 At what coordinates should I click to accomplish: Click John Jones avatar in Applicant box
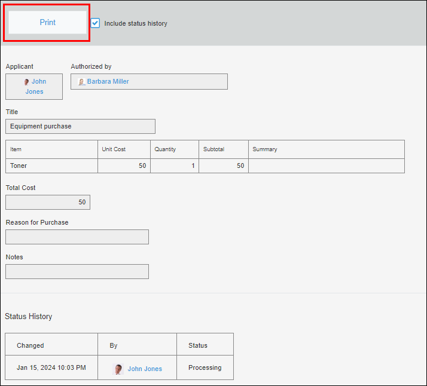tap(27, 82)
